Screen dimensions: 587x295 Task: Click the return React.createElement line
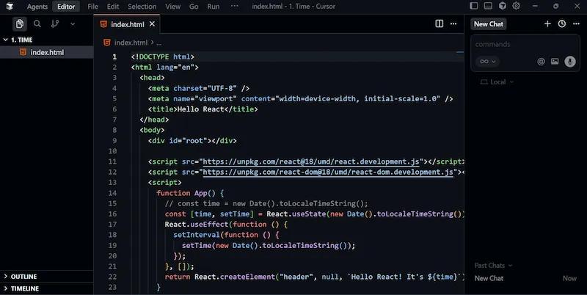click(x=314, y=277)
